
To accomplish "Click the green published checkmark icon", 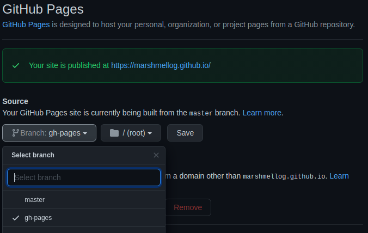I will (16, 65).
